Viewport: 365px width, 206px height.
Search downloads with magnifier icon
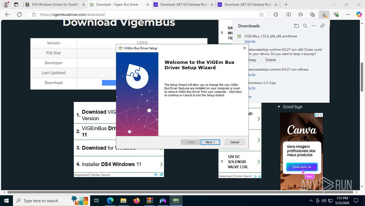pyautogui.click(x=305, y=26)
